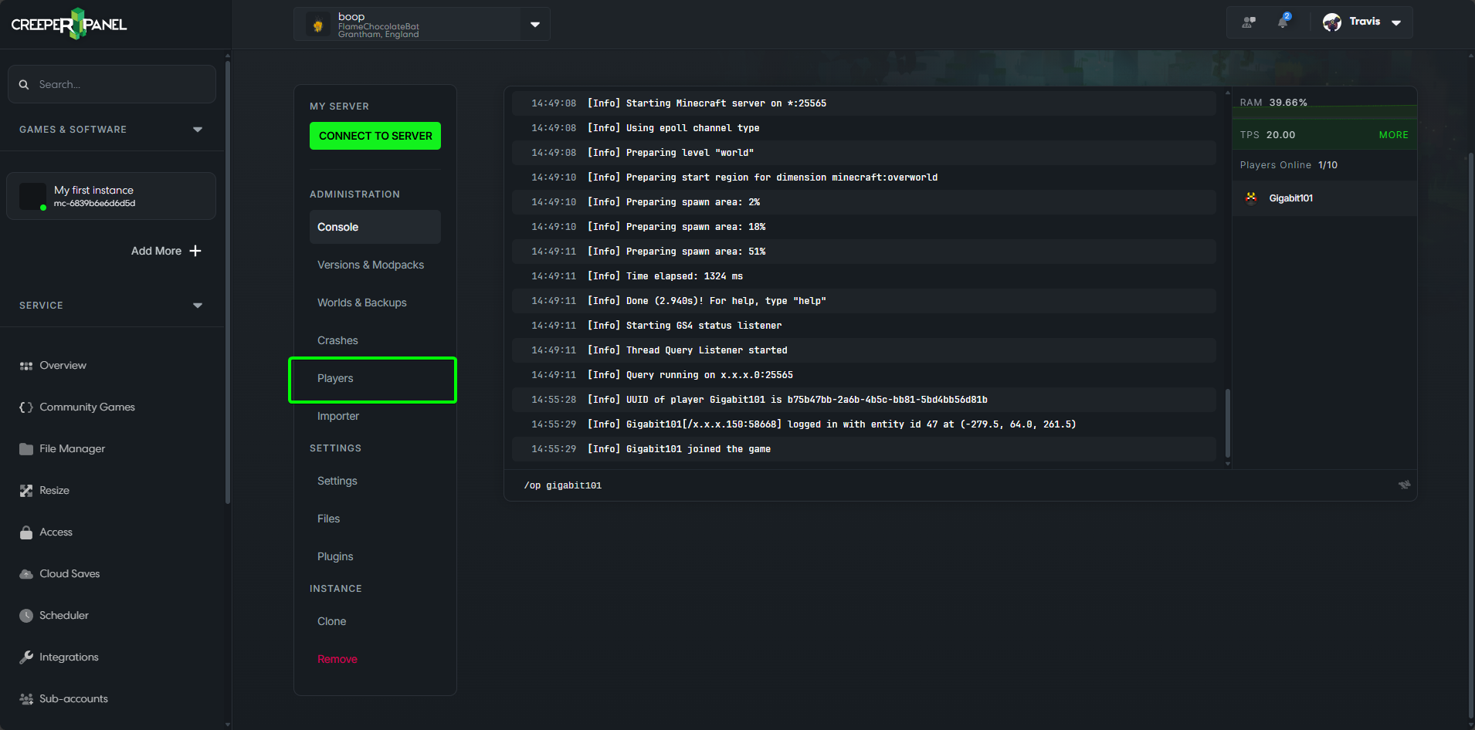This screenshot has height=730, width=1475.
Task: Open the chat support icon in the header
Action: tap(1248, 22)
